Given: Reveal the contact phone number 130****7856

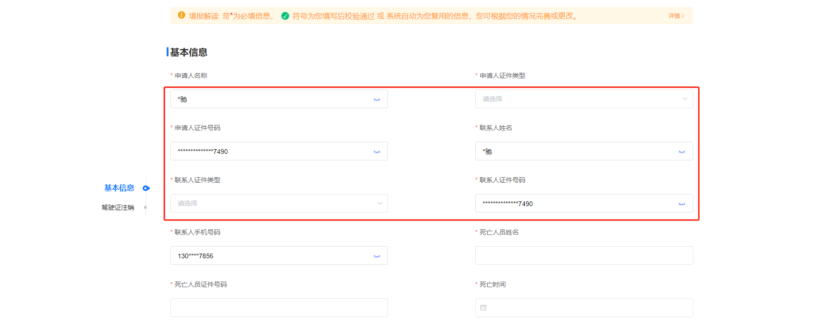Looking at the screenshot, I should 377,256.
